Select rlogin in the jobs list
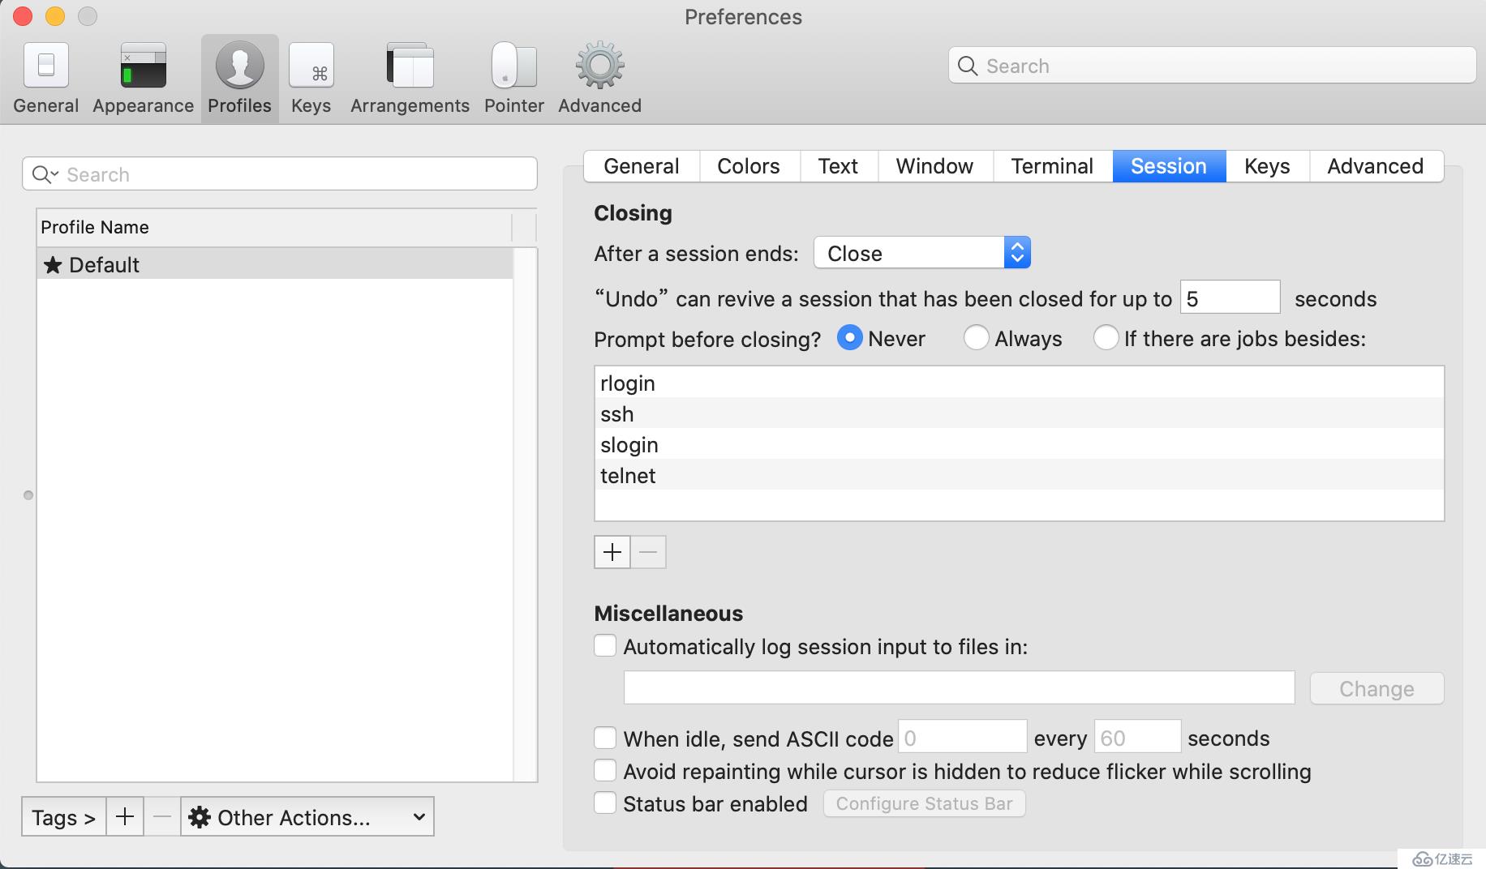Viewport: 1486px width, 869px height. (1019, 383)
